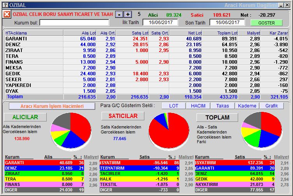This screenshot has height=196, width=293.
Task: Click the buyers total value 138.990
Action: coord(22,139)
